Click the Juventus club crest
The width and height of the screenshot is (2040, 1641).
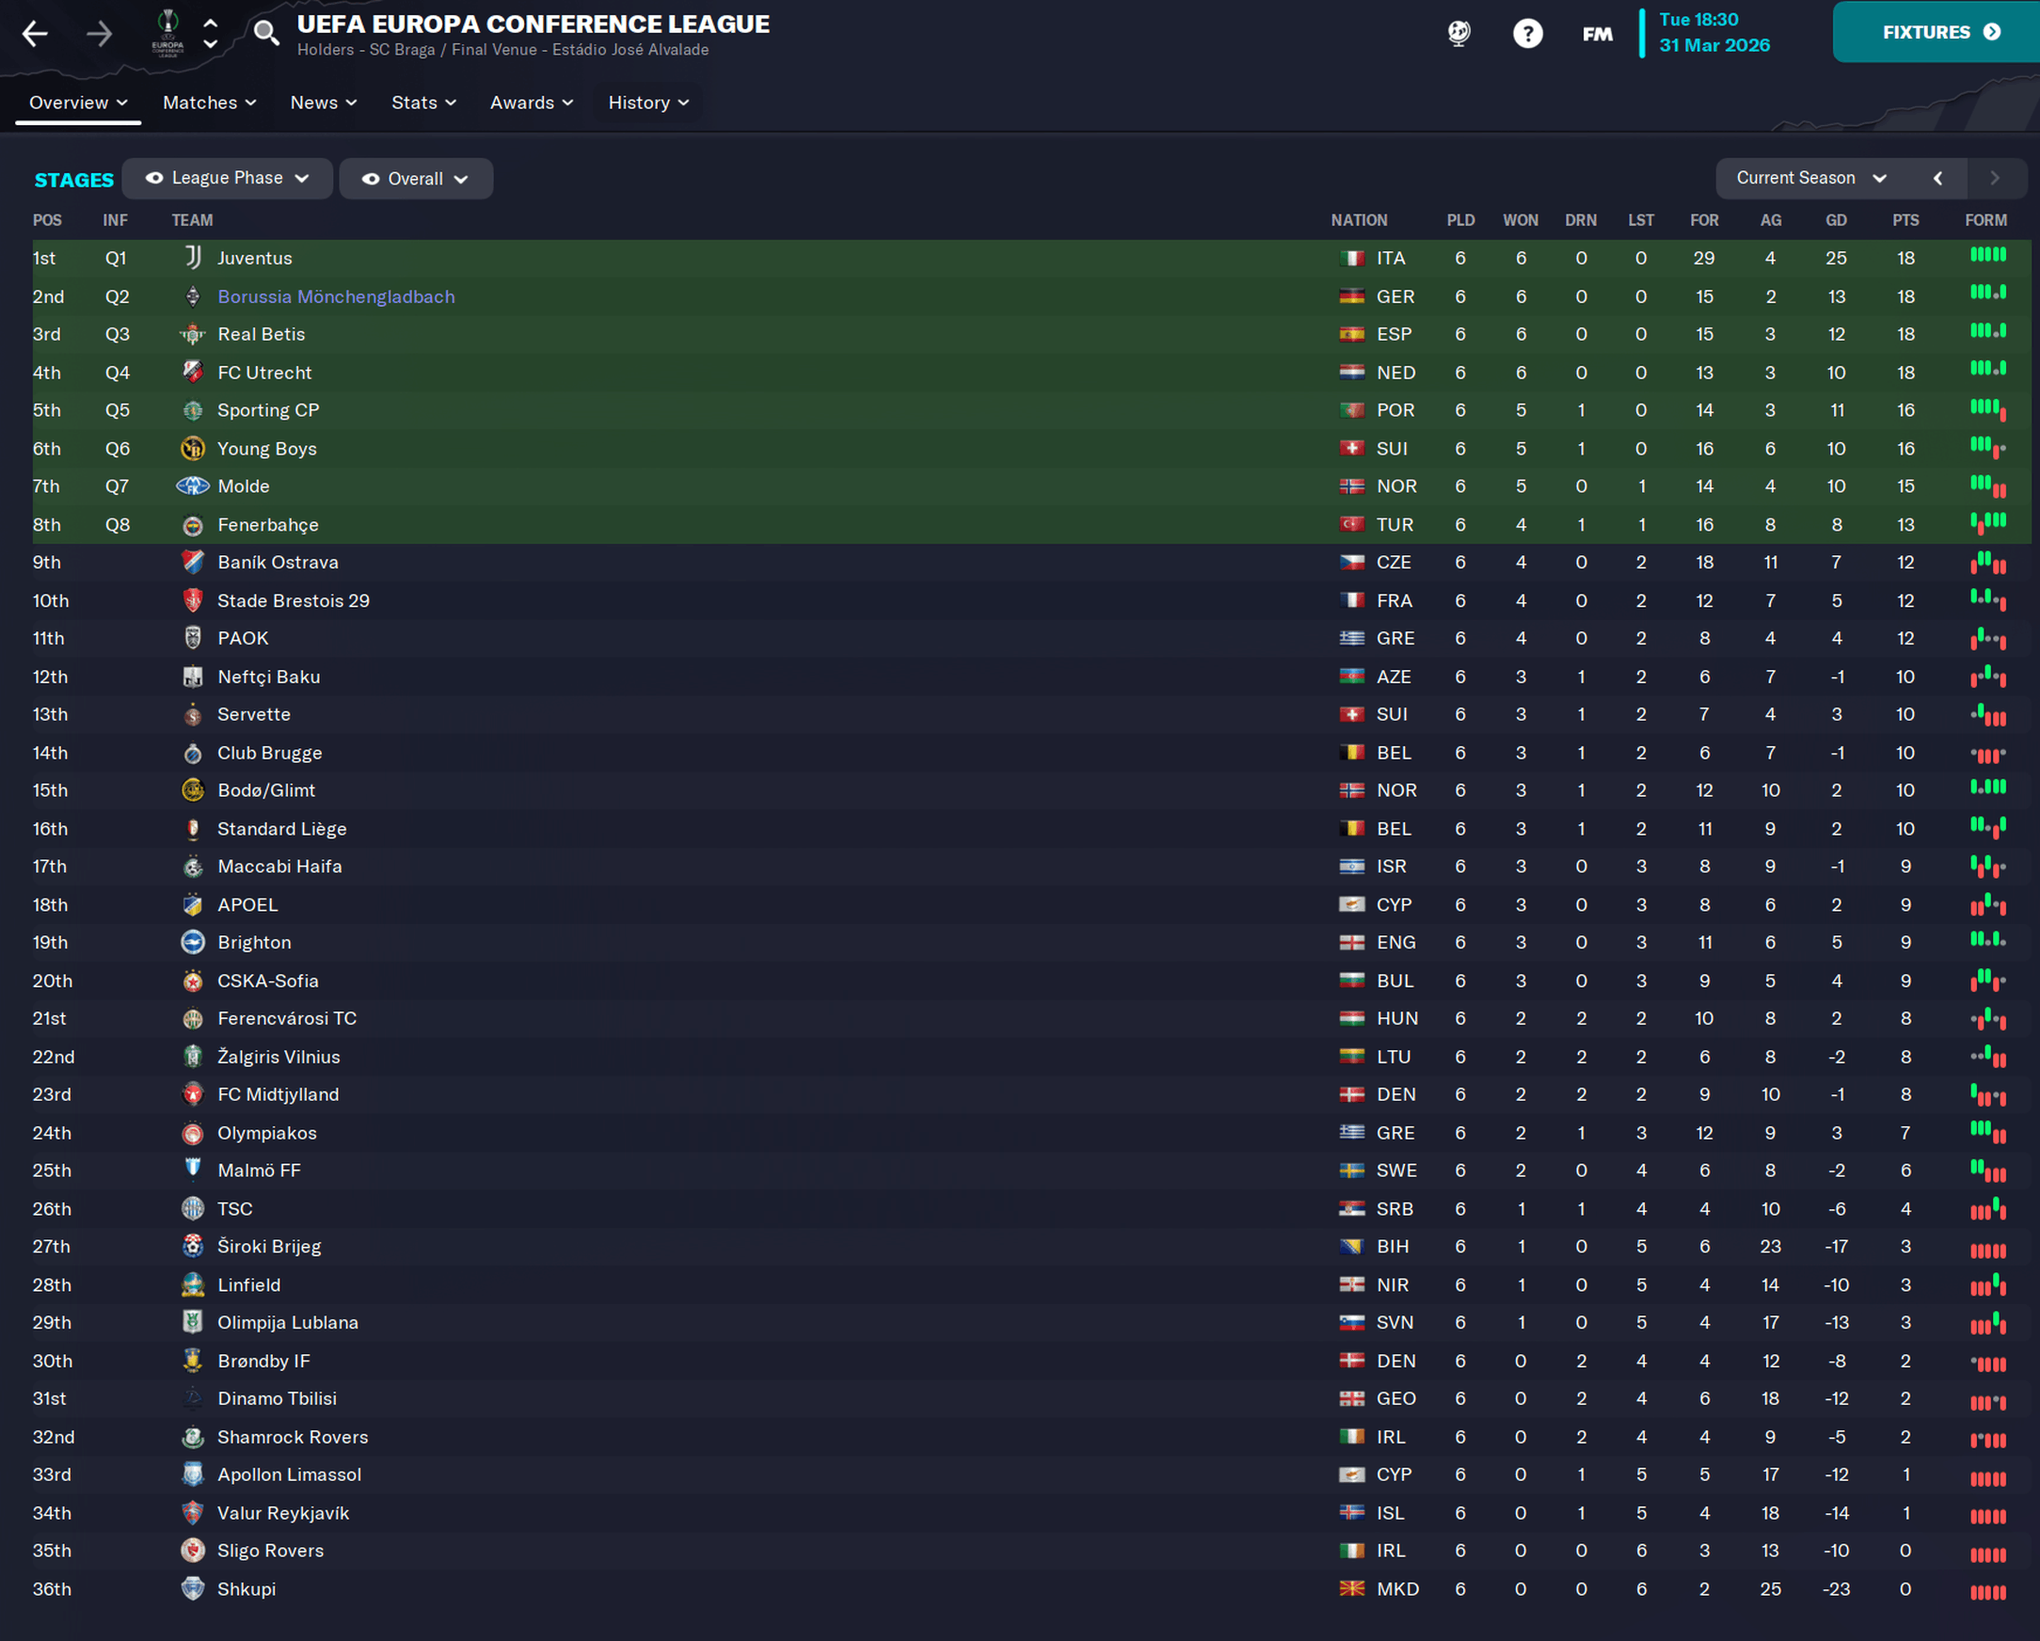192,258
